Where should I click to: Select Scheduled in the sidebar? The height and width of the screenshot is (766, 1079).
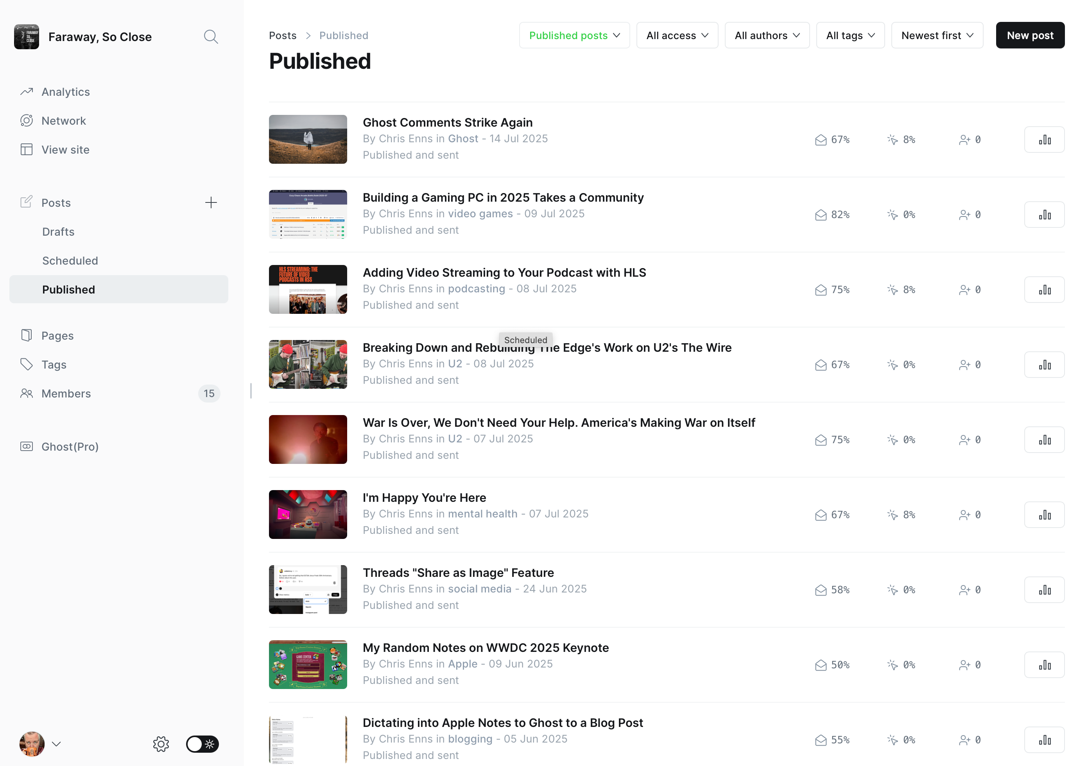pos(70,261)
